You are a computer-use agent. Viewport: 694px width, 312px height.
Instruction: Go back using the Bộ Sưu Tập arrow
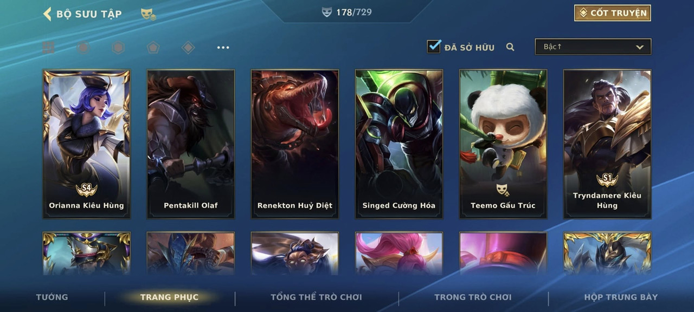(47, 14)
